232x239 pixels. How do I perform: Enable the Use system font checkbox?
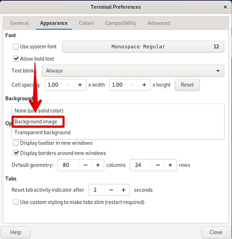pos(16,47)
